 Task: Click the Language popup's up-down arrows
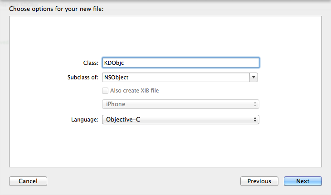pyautogui.click(x=255, y=120)
